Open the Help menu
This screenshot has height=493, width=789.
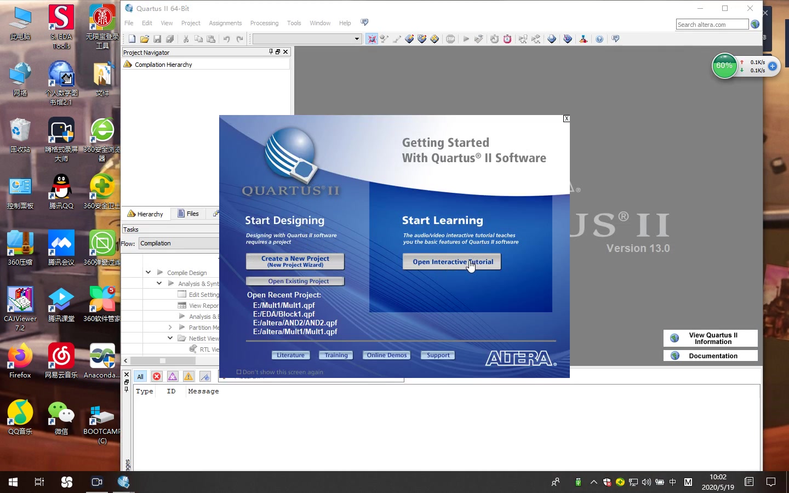[x=345, y=23]
